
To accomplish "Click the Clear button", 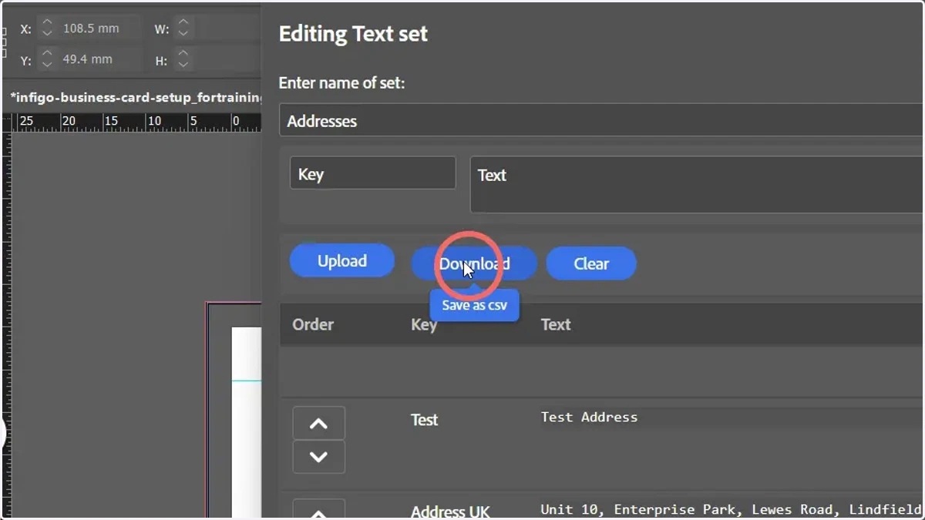I will tap(591, 263).
